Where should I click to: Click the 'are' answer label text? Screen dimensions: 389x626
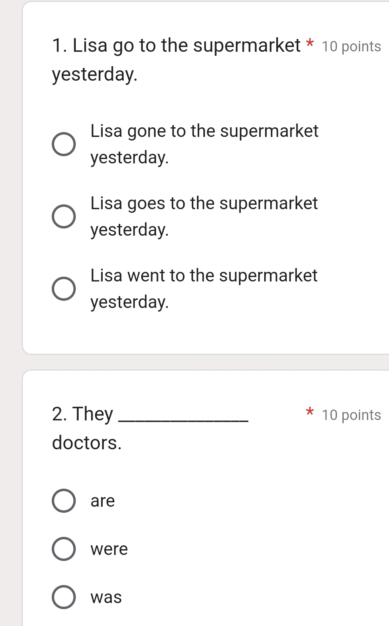[x=103, y=501]
